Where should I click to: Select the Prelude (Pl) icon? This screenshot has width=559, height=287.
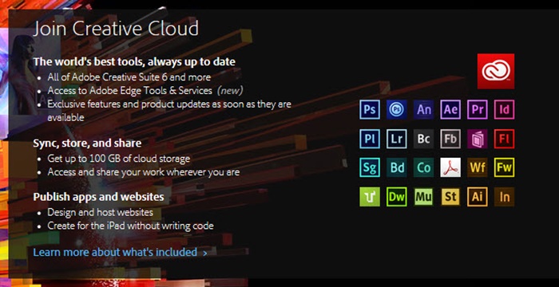pyautogui.click(x=370, y=139)
